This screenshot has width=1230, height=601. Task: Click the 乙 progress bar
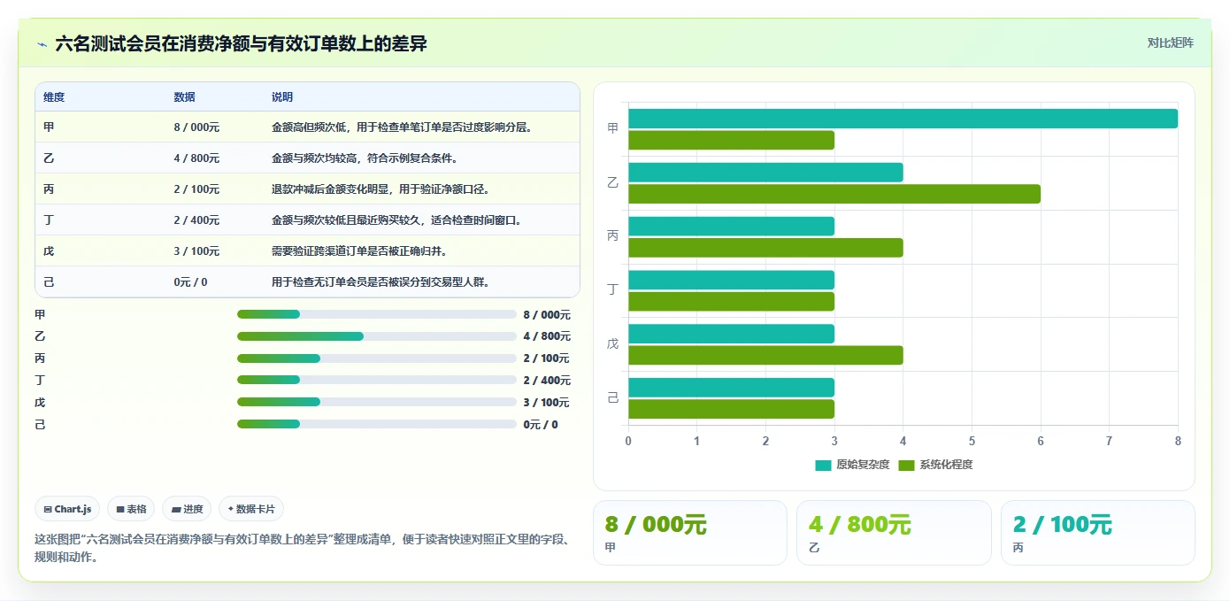pyautogui.click(x=377, y=336)
